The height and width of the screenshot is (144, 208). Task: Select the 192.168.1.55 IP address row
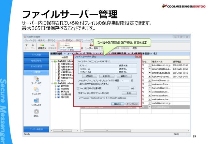[x=108, y=69]
